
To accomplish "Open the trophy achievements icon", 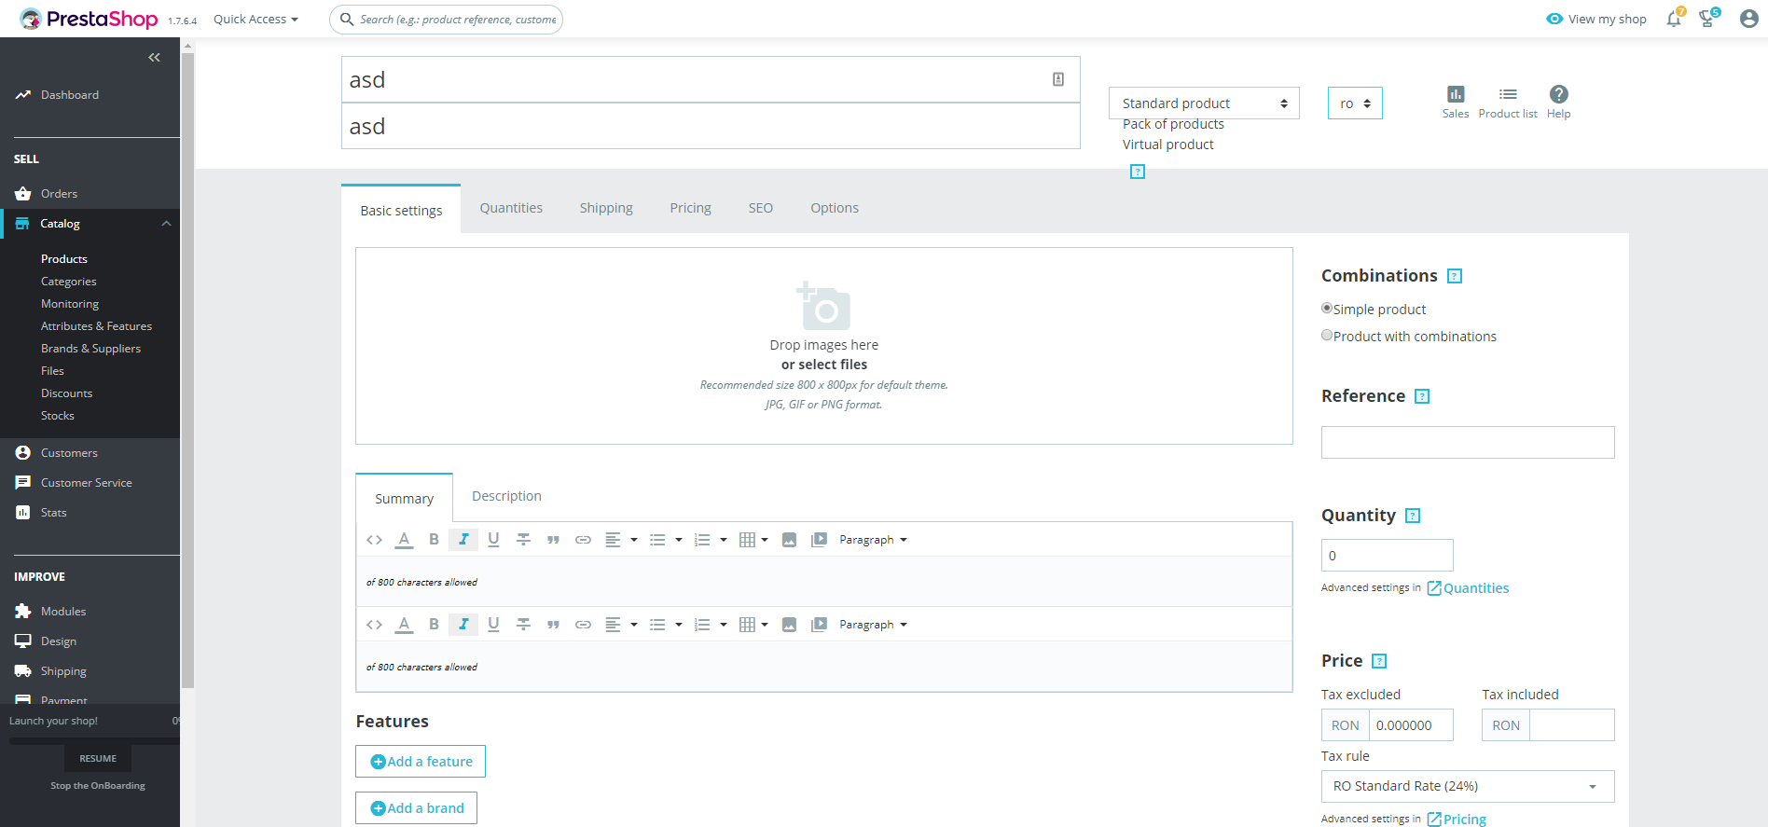I will [1708, 19].
